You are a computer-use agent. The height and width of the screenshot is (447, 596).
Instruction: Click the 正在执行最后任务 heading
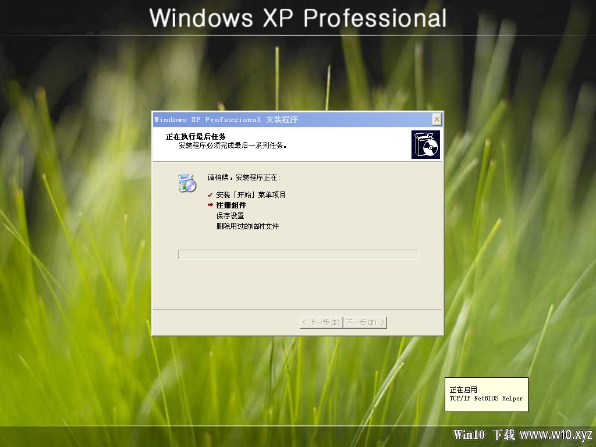click(x=196, y=136)
